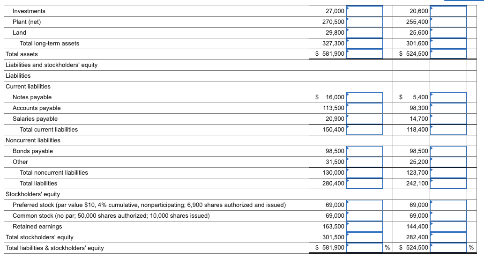This screenshot has width=484, height=258.
Task: Click the input box beside Investments 20,600
Action: 448,11
